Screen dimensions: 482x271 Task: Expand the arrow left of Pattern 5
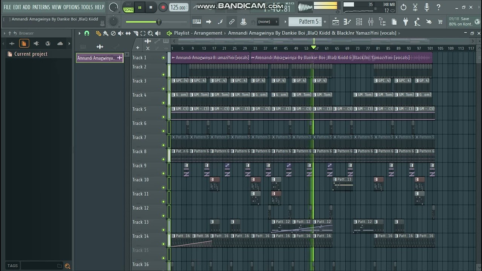(285, 22)
